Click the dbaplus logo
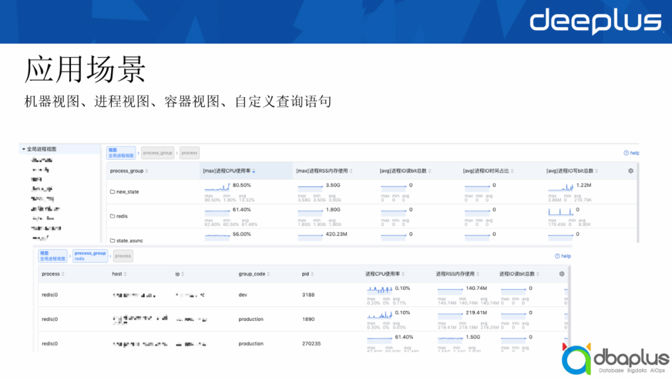The width and height of the screenshot is (672, 378). pyautogui.click(x=615, y=359)
